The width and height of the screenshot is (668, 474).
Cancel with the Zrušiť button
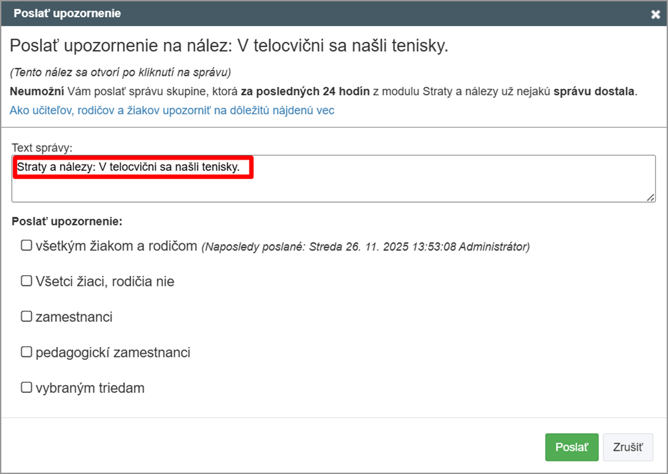tap(627, 447)
